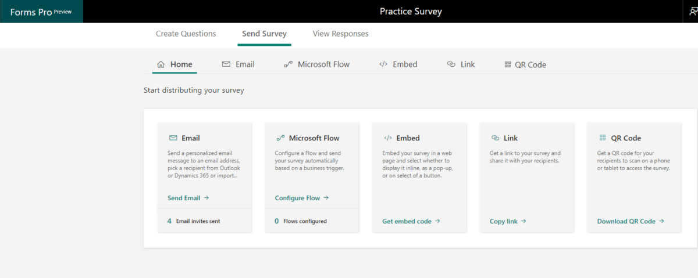Click the Microsoft Flow icon in sub-navigation
Viewport: 698px width, 278px height.
288,64
